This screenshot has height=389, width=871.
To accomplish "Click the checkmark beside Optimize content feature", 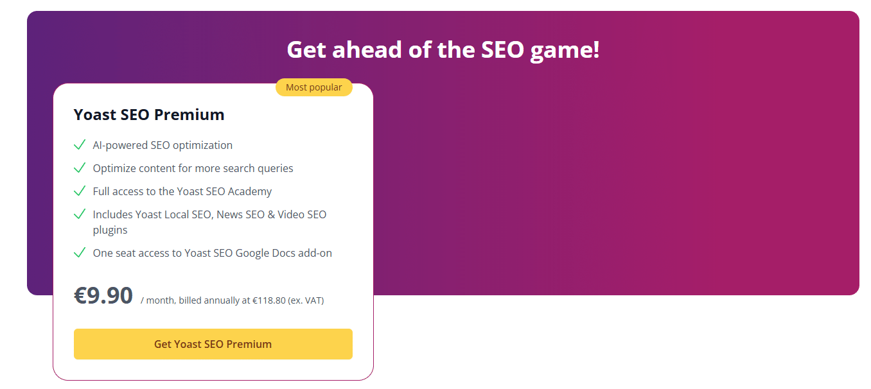I will 80,168.
